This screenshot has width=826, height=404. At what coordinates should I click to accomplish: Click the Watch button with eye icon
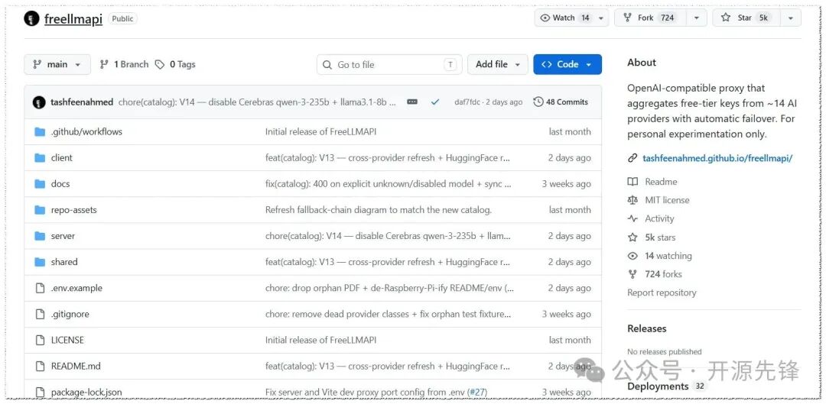(x=564, y=18)
